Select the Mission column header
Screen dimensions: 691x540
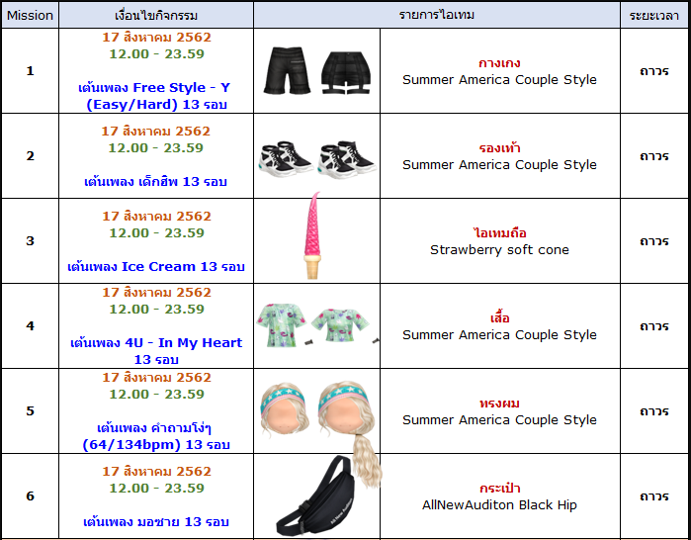(x=30, y=16)
